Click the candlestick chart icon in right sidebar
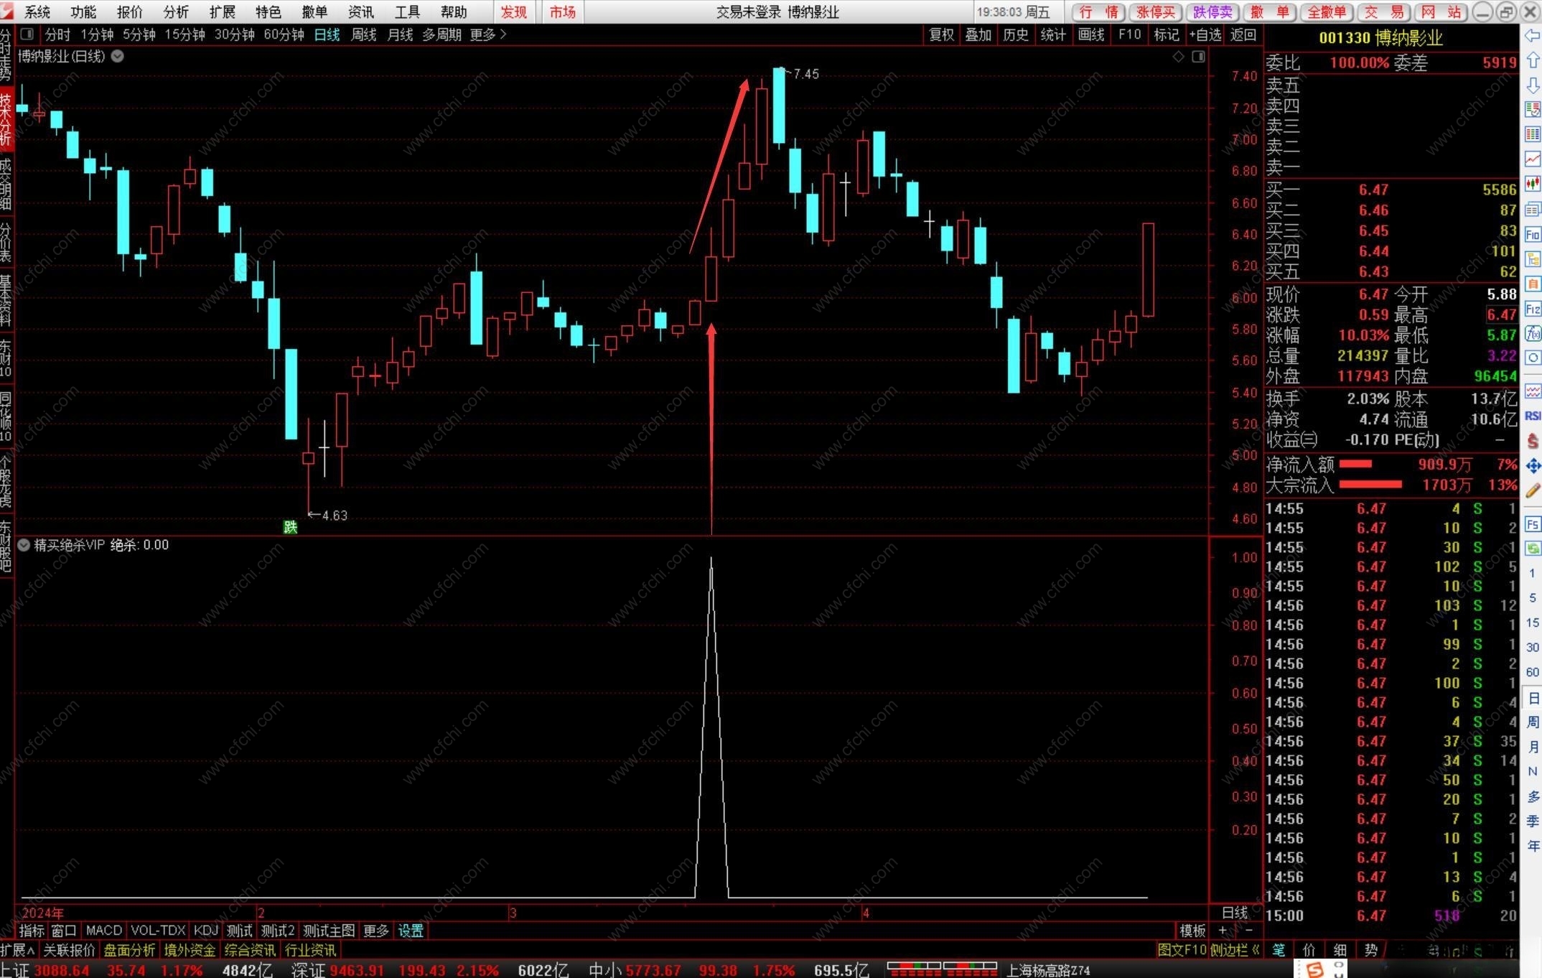 coord(1533,183)
